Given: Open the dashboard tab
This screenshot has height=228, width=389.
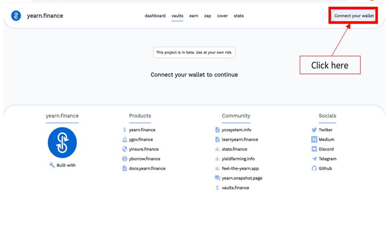Looking at the screenshot, I should coord(155,16).
